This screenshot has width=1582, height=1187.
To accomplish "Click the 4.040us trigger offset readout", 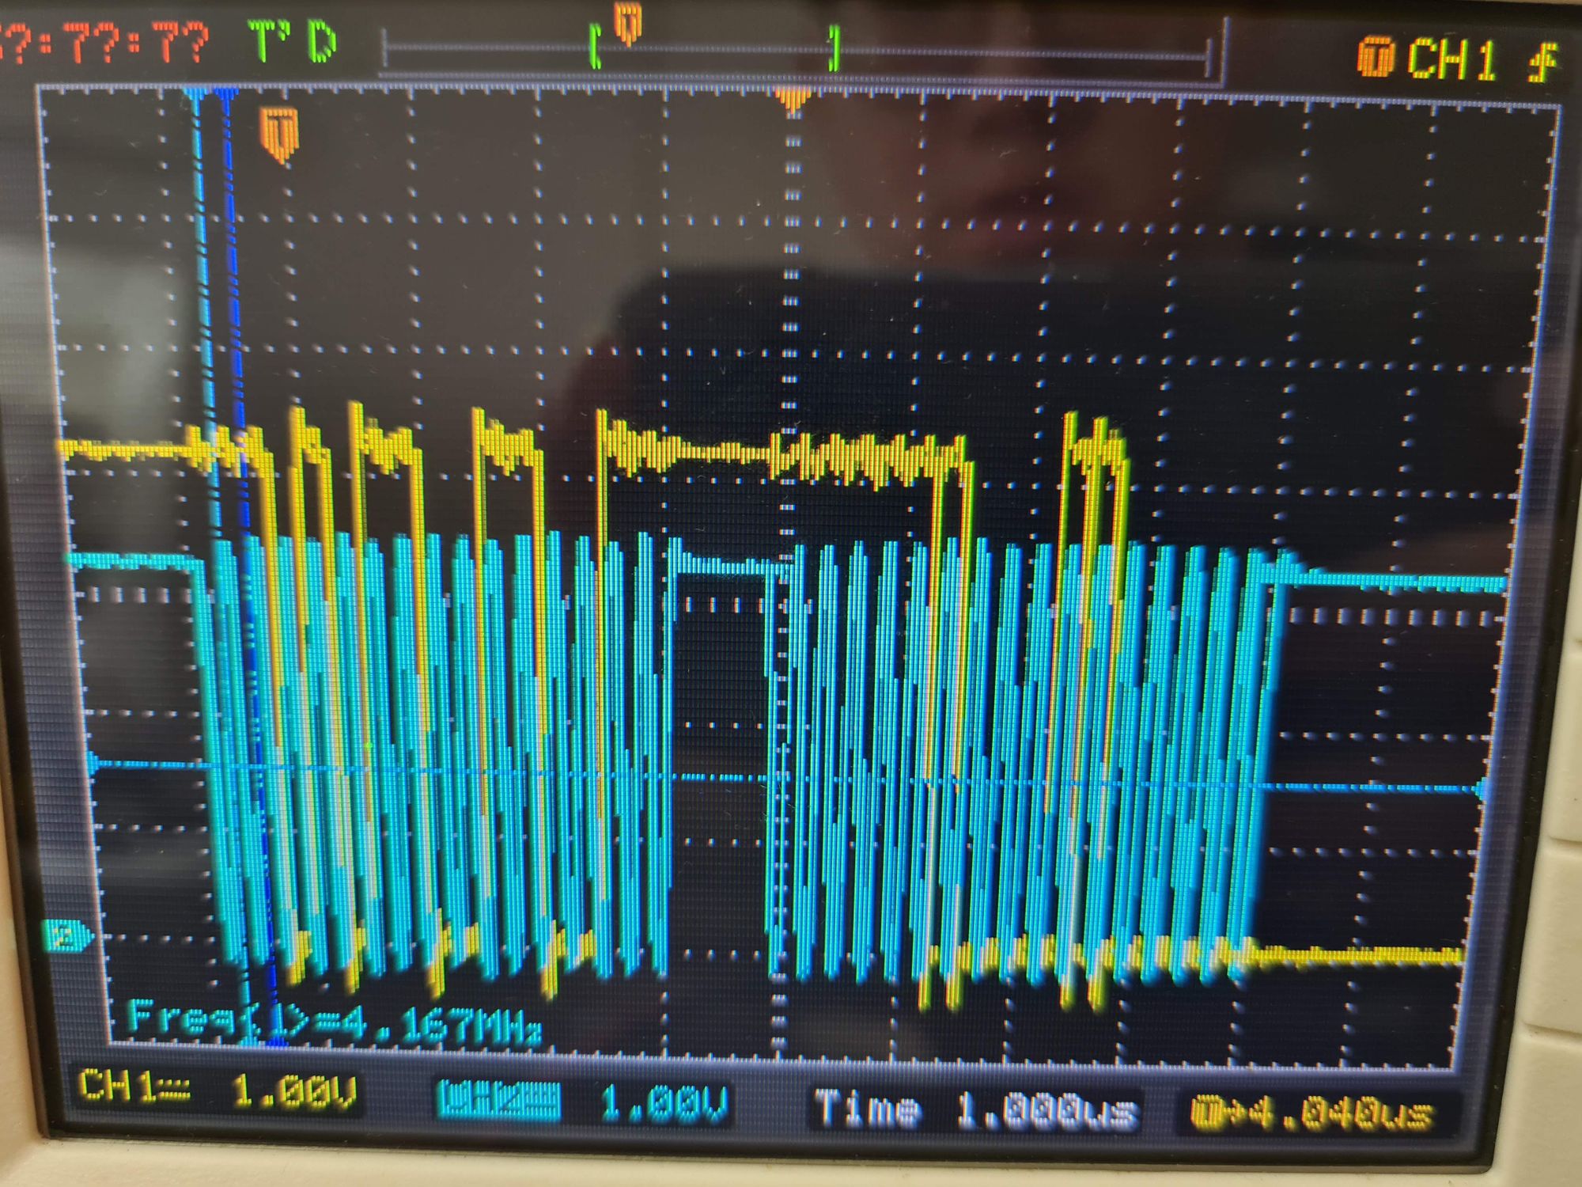I will 1313,1113.
